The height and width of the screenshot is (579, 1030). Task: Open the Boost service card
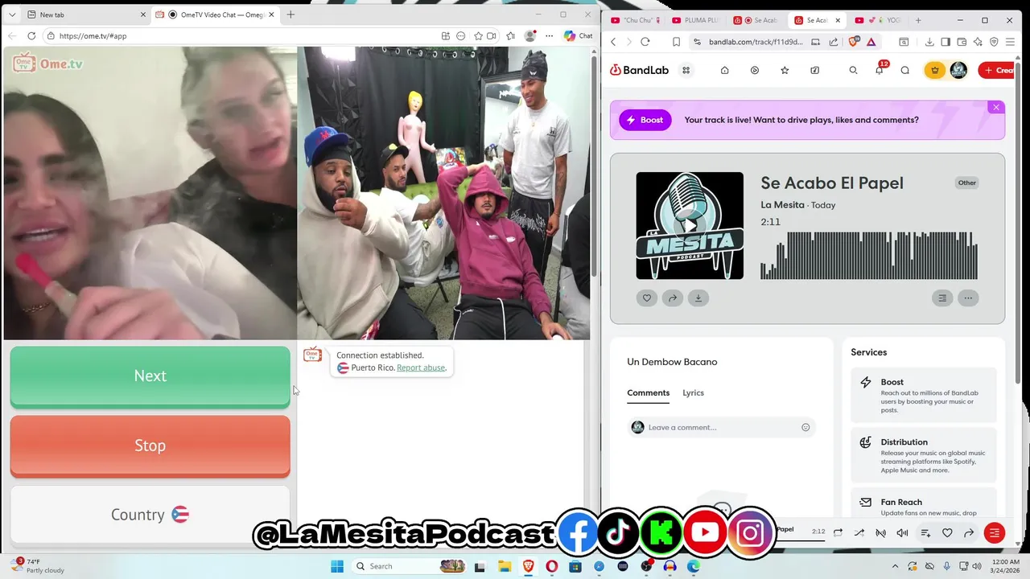(x=924, y=395)
